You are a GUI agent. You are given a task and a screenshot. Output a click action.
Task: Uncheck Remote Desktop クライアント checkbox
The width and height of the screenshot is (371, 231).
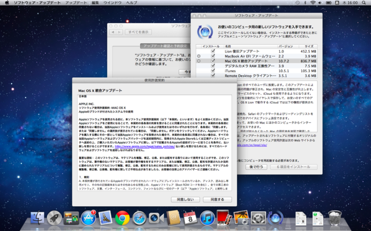click(x=213, y=76)
